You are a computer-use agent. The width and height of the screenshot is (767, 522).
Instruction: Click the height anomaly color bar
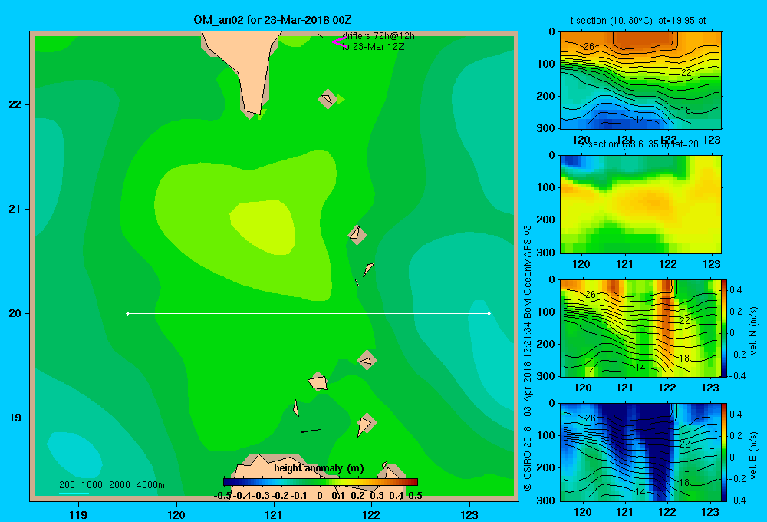pyautogui.click(x=321, y=482)
